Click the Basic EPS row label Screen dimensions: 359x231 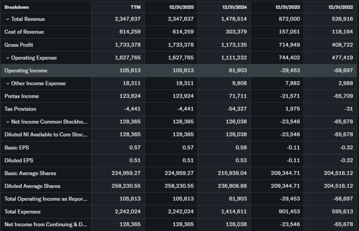pos(17,148)
